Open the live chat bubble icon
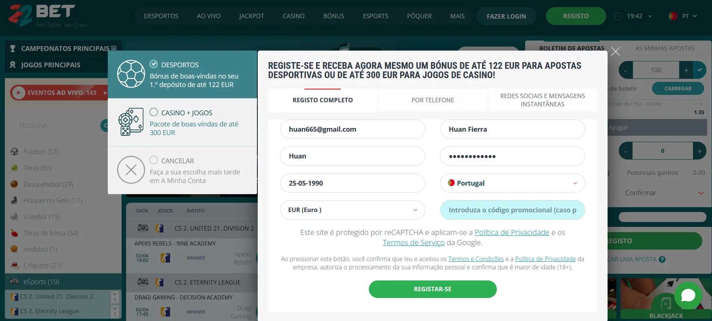The width and height of the screenshot is (712, 321). tap(688, 295)
